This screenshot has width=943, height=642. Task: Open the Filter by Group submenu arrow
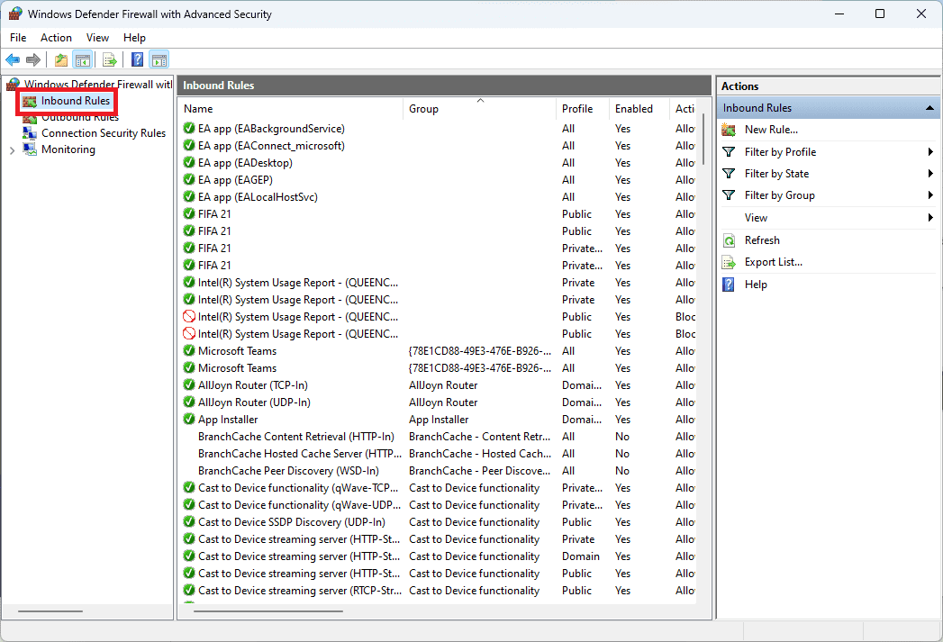coord(930,195)
